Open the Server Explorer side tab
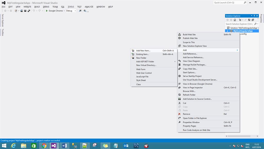Image resolution: width=264 pixels, height=149 pixels. [3, 20]
